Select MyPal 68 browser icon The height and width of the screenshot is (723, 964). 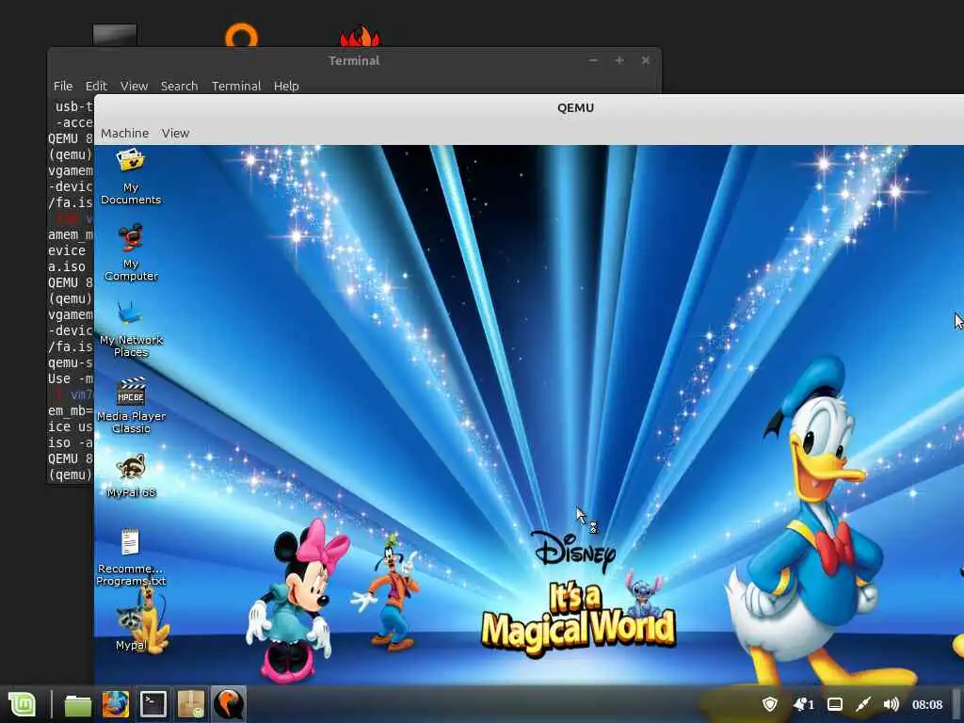click(130, 475)
